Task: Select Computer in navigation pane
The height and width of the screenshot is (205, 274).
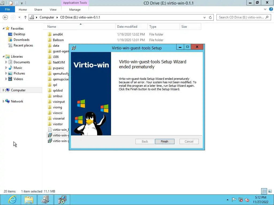Action: tap(18, 90)
